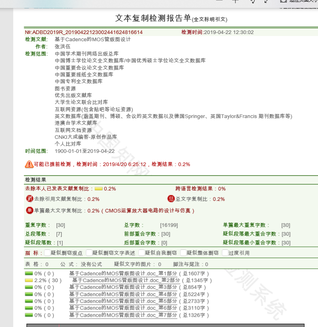Screen dimensions: 318x327
Task: Click the green 0% bar for 第5部分
Action: click(29, 301)
